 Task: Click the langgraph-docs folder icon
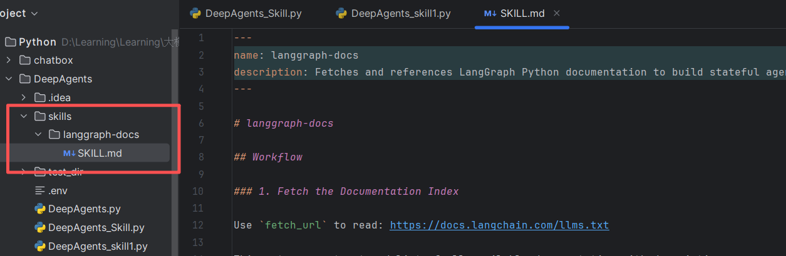[x=54, y=135]
